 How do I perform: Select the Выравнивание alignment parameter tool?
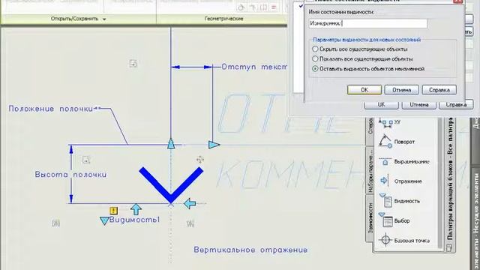tap(404, 162)
